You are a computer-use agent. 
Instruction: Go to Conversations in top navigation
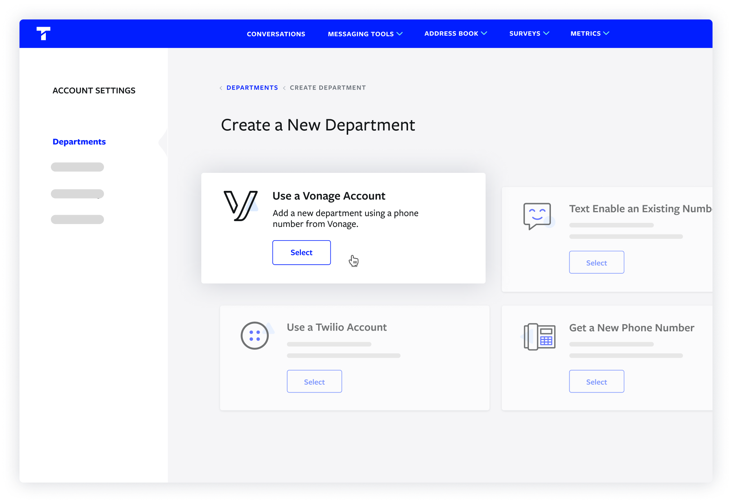pyautogui.click(x=276, y=34)
